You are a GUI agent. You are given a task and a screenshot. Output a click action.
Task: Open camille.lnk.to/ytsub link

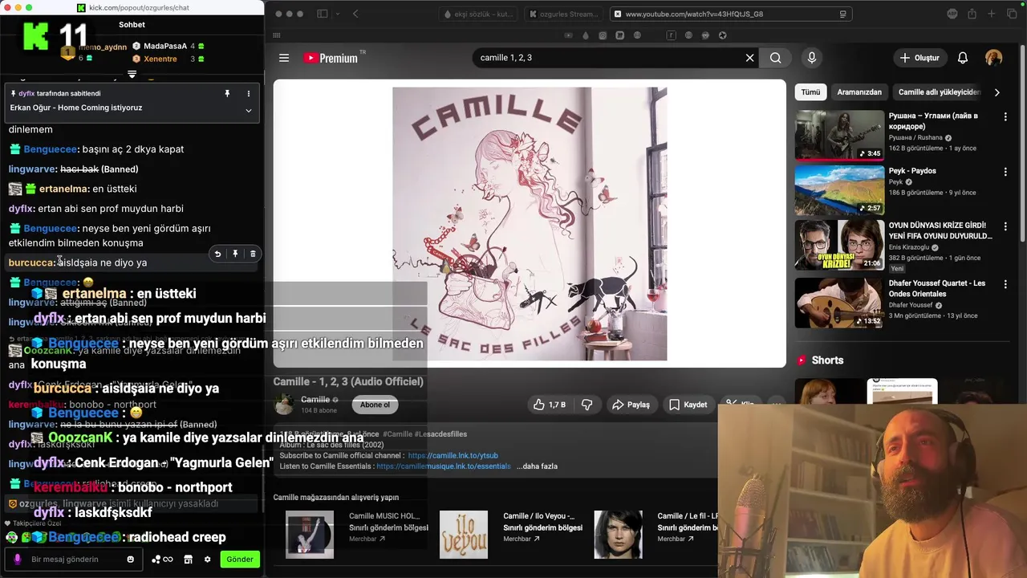[453, 455]
